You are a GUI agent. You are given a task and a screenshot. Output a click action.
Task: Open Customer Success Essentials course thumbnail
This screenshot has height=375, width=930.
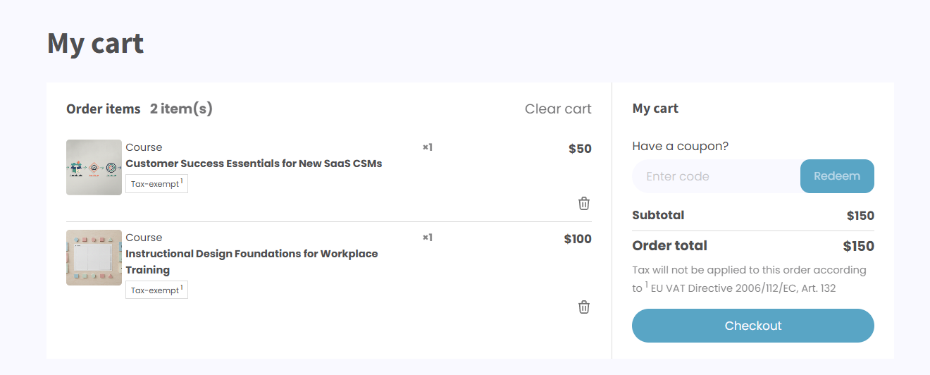click(x=94, y=167)
